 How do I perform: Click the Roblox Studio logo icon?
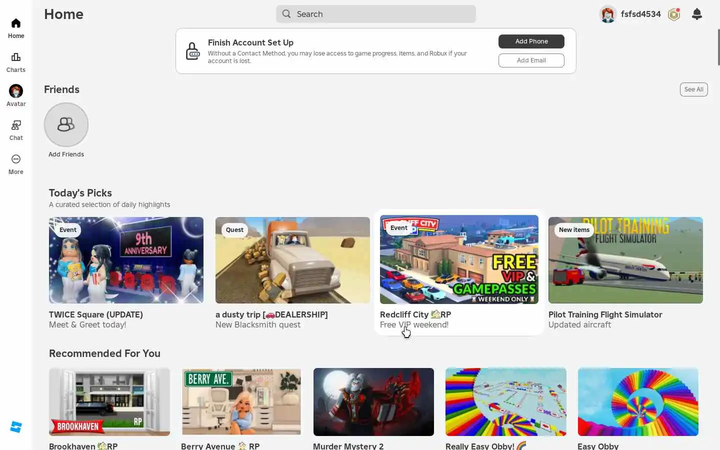pyautogui.click(x=16, y=427)
